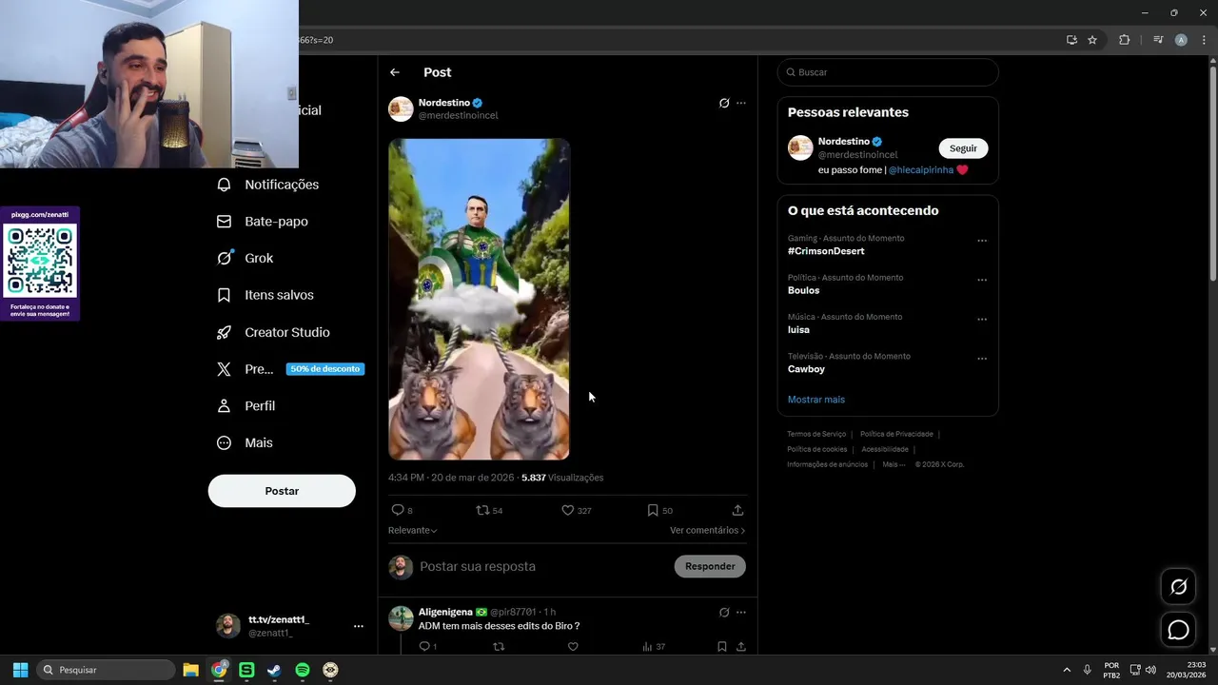Screen dimensions: 1218x685
Task: Open browser extensions puzzle icon
Action: tap(1124, 40)
